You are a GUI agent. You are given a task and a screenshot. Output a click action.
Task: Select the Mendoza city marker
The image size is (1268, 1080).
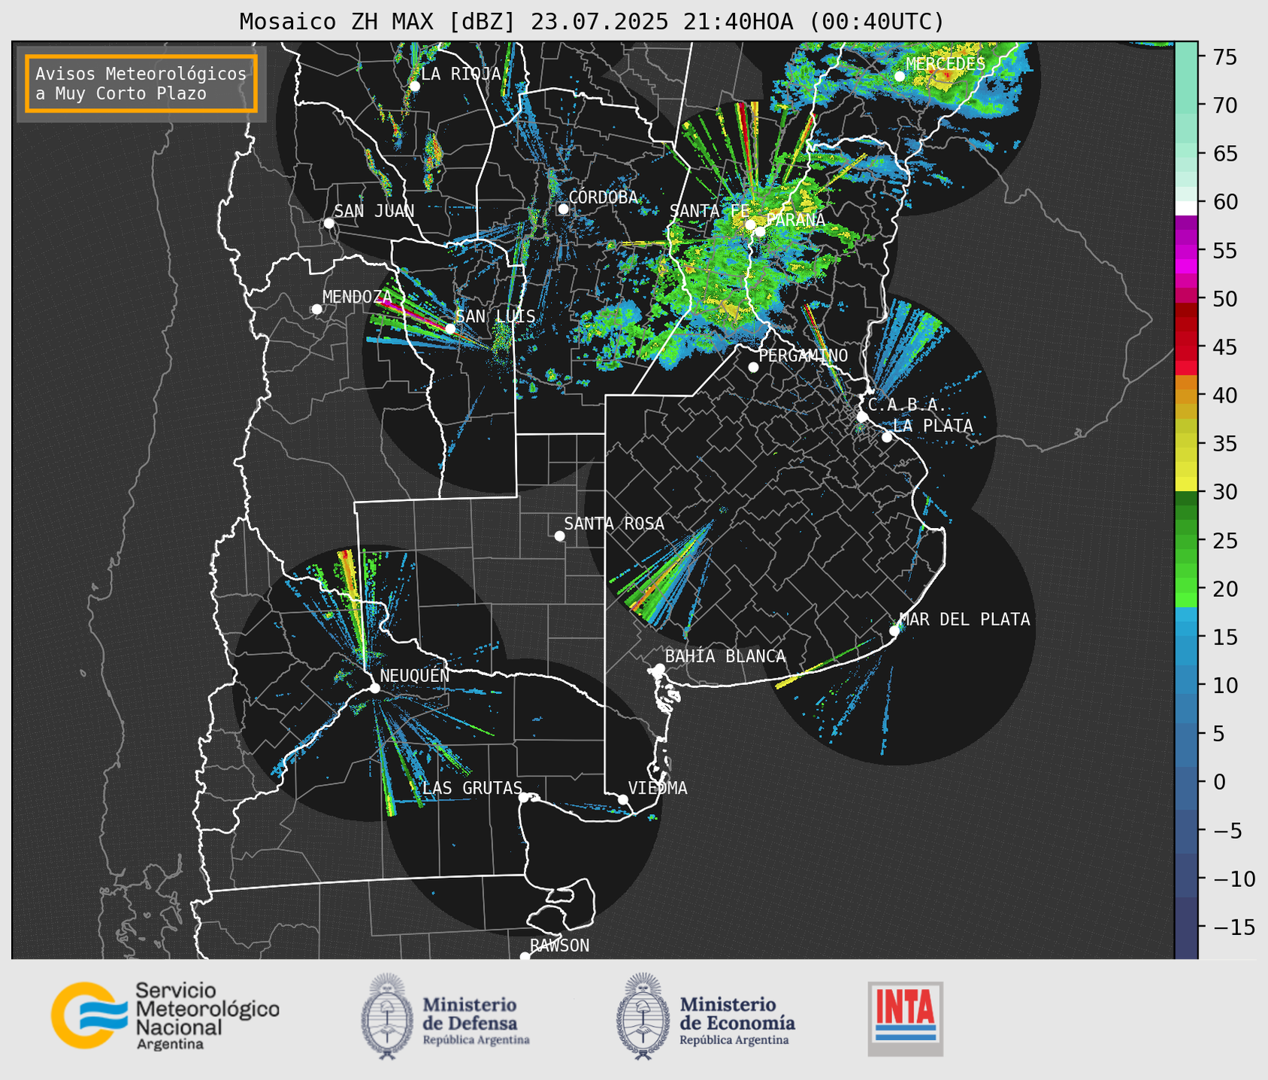point(316,309)
